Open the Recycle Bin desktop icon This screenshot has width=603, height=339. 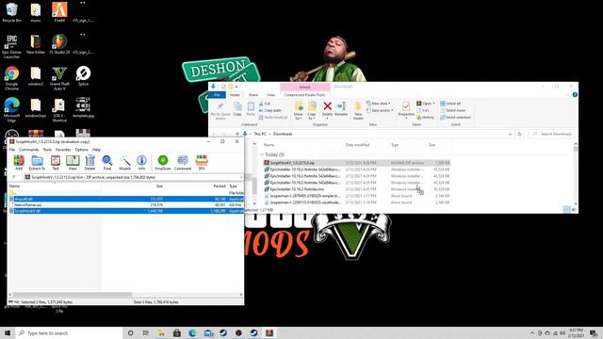11,12
